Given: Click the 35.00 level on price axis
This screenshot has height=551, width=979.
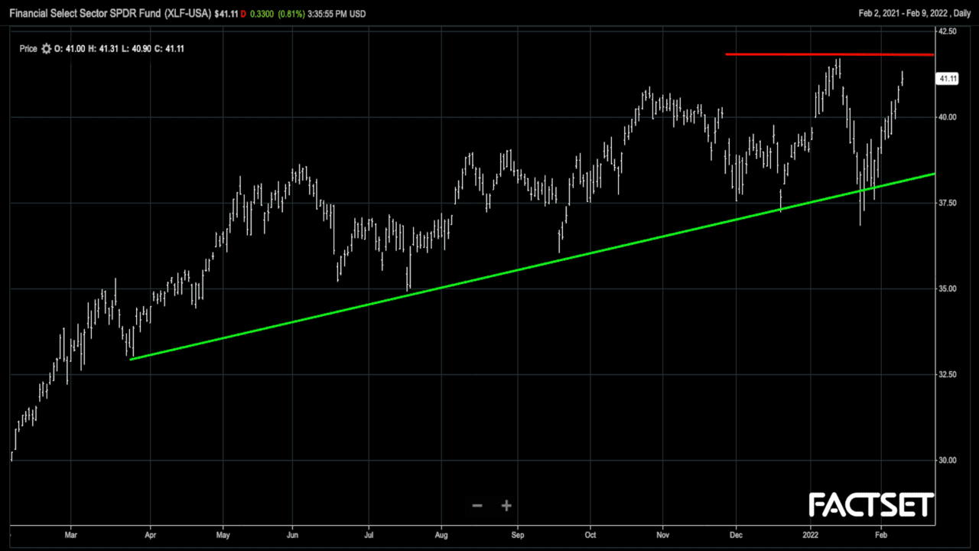Looking at the screenshot, I should point(947,289).
